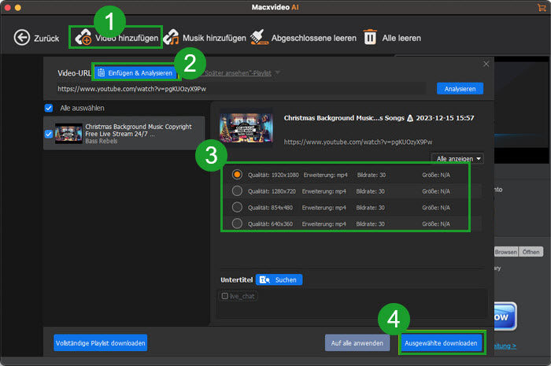This screenshot has width=551, height=366.
Task: Click the Qualität: 1280x720 text
Action: click(x=272, y=191)
